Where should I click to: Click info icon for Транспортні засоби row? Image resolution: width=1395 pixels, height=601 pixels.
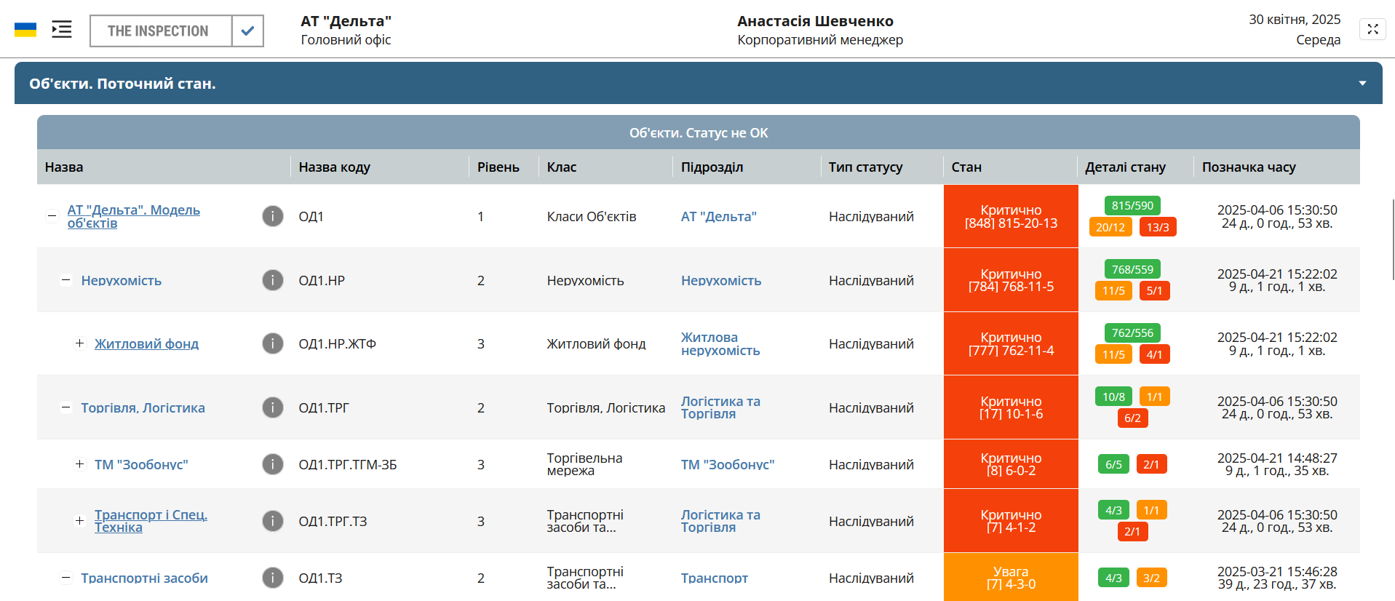pos(272,578)
